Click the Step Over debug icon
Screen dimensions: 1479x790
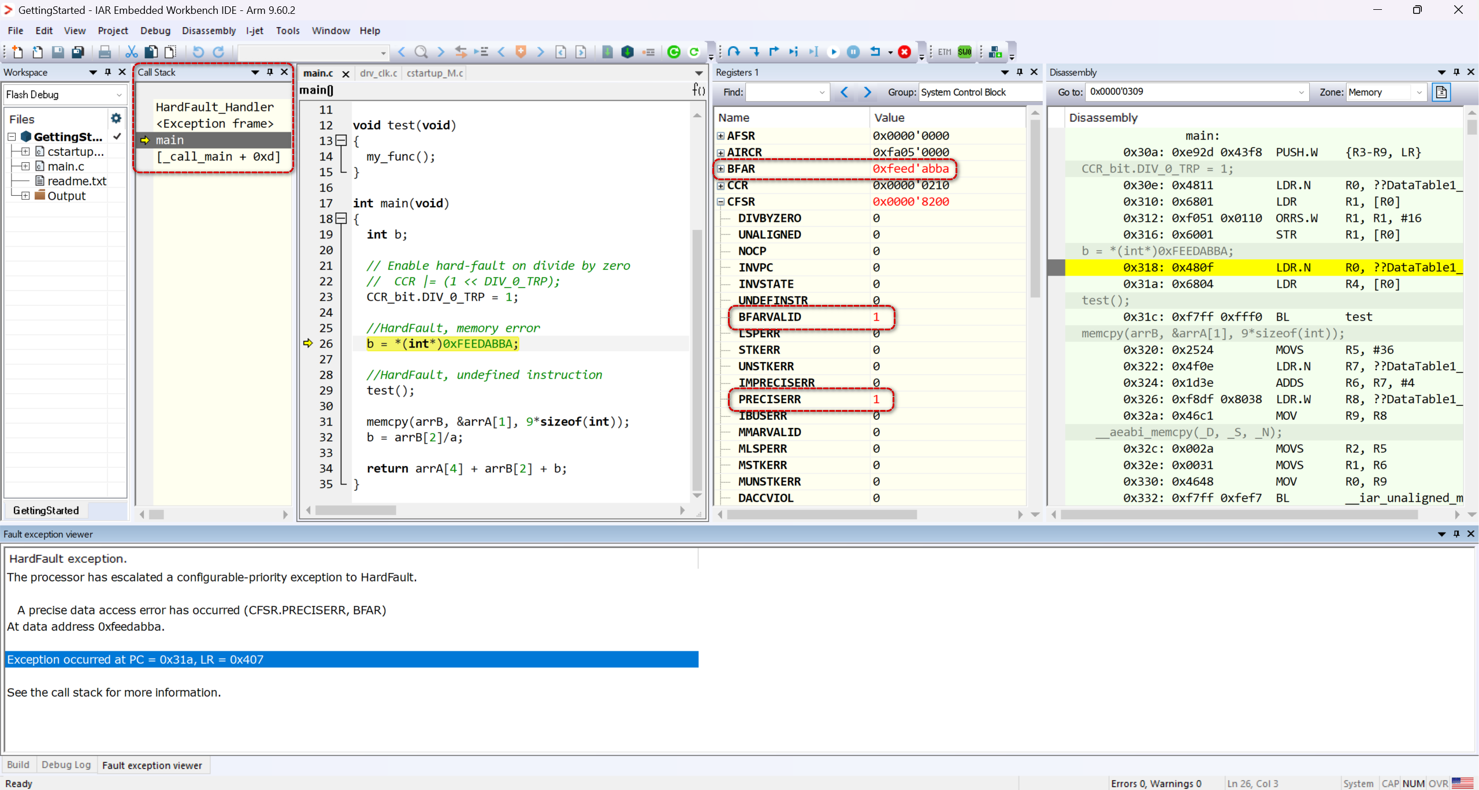pos(734,52)
